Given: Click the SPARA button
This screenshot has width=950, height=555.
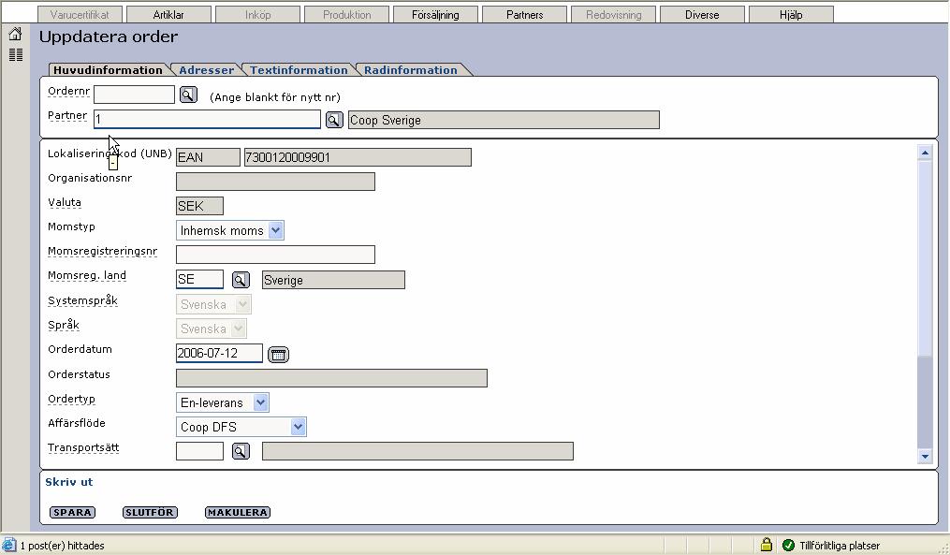Looking at the screenshot, I should click(72, 513).
